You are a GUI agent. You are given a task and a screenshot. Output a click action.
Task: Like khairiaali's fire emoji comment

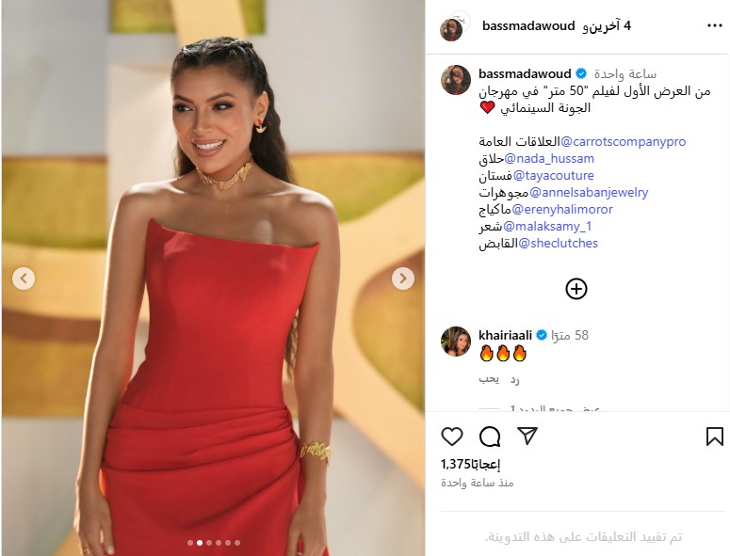pos(489,379)
